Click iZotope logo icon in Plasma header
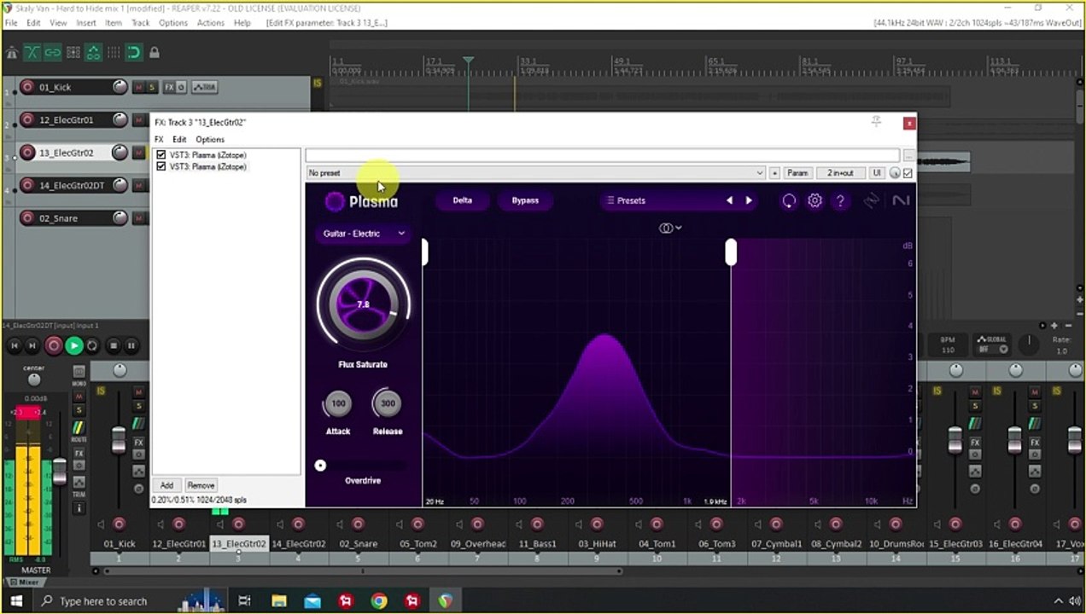The image size is (1086, 614). pyautogui.click(x=872, y=200)
